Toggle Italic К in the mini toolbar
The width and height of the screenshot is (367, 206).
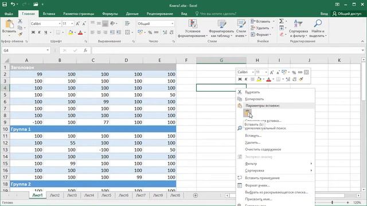246,80
